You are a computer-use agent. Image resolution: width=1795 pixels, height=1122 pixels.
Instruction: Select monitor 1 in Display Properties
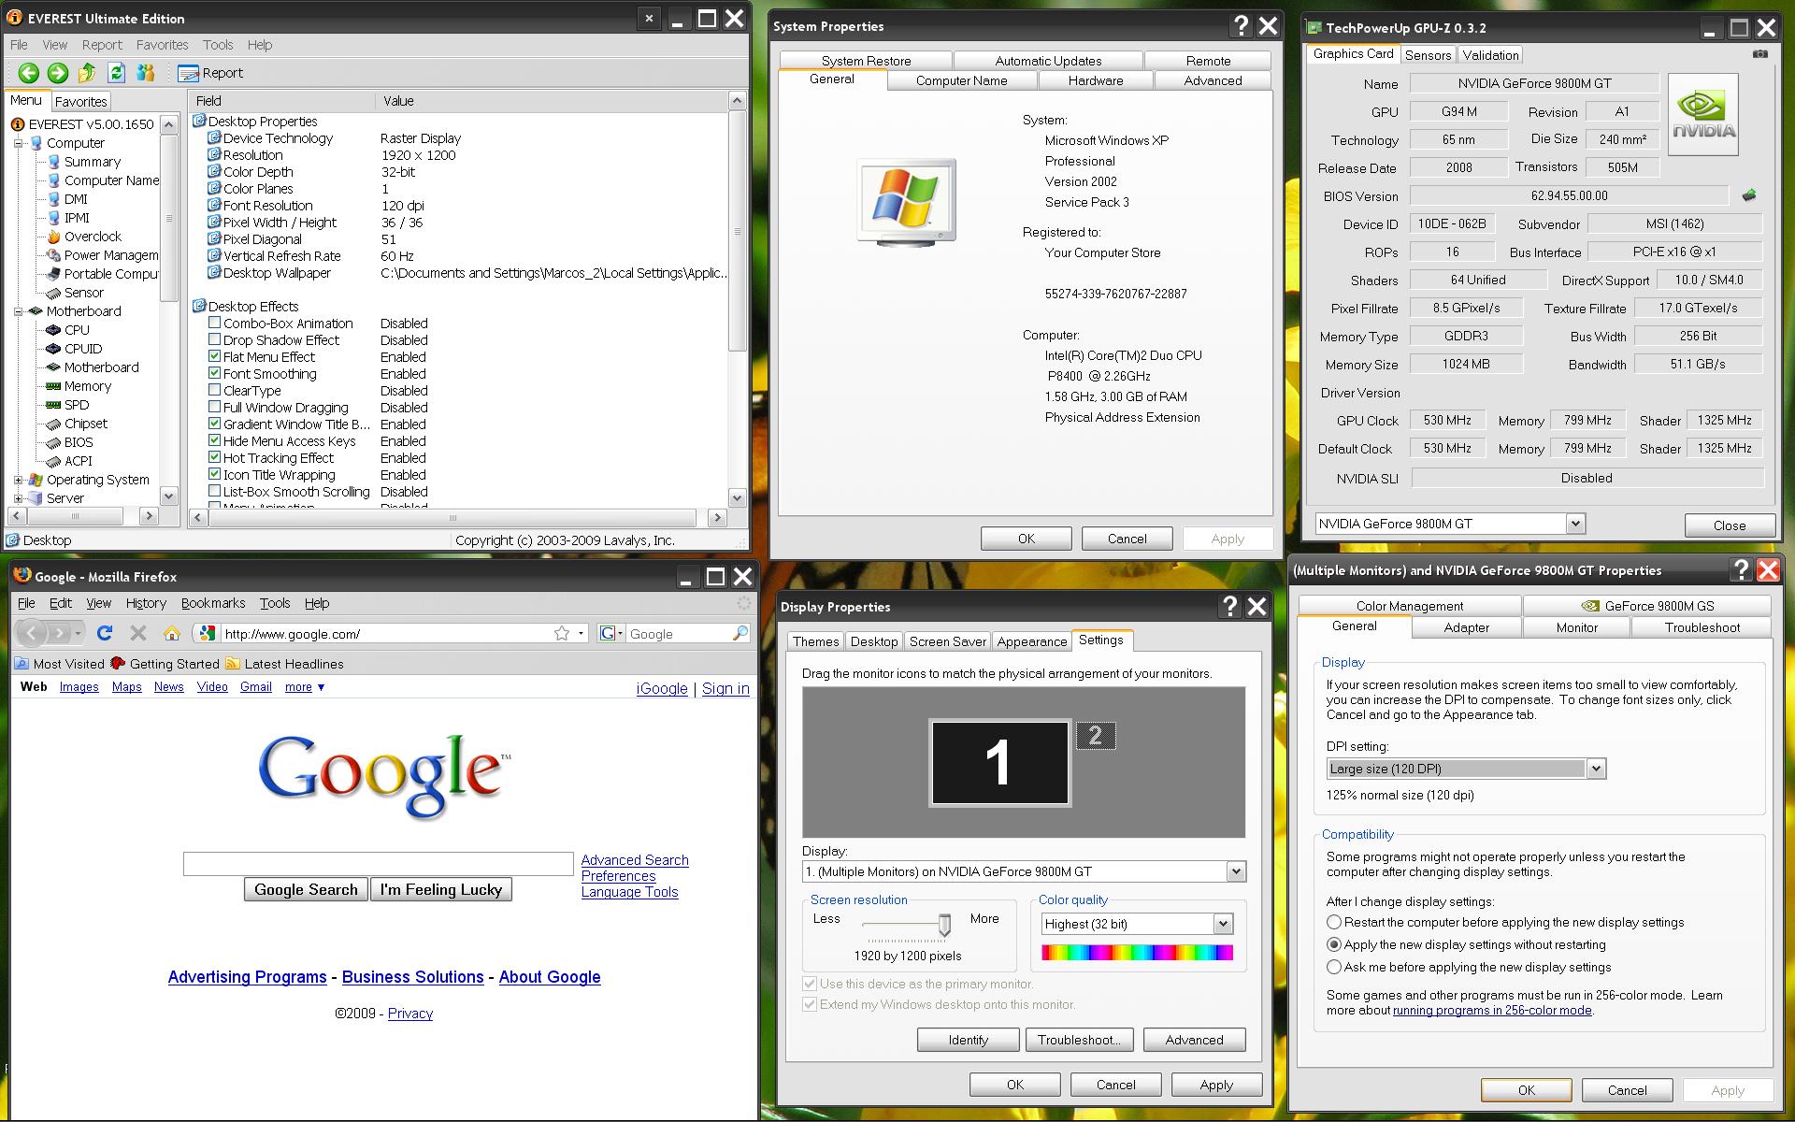point(998,762)
